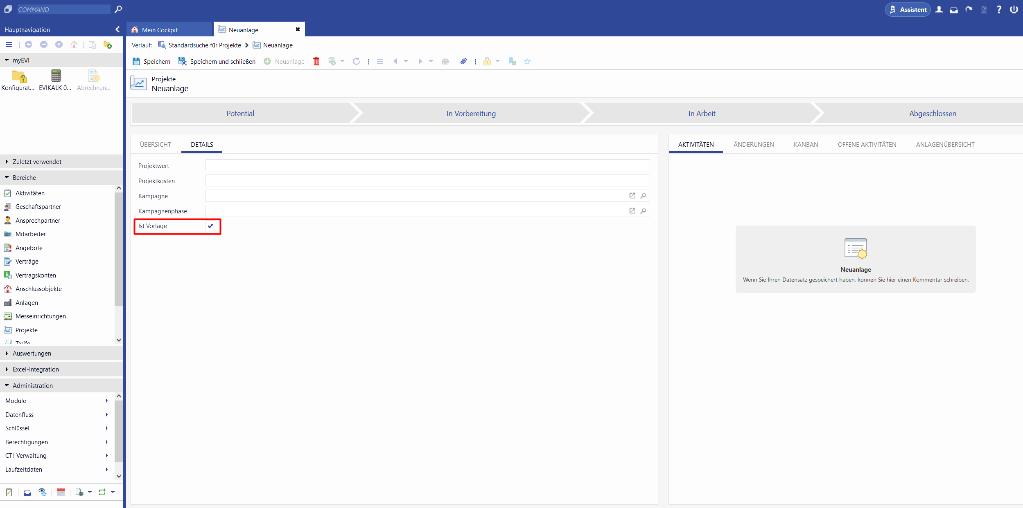
Task: Click the print icon in toolbar
Action: pos(445,61)
